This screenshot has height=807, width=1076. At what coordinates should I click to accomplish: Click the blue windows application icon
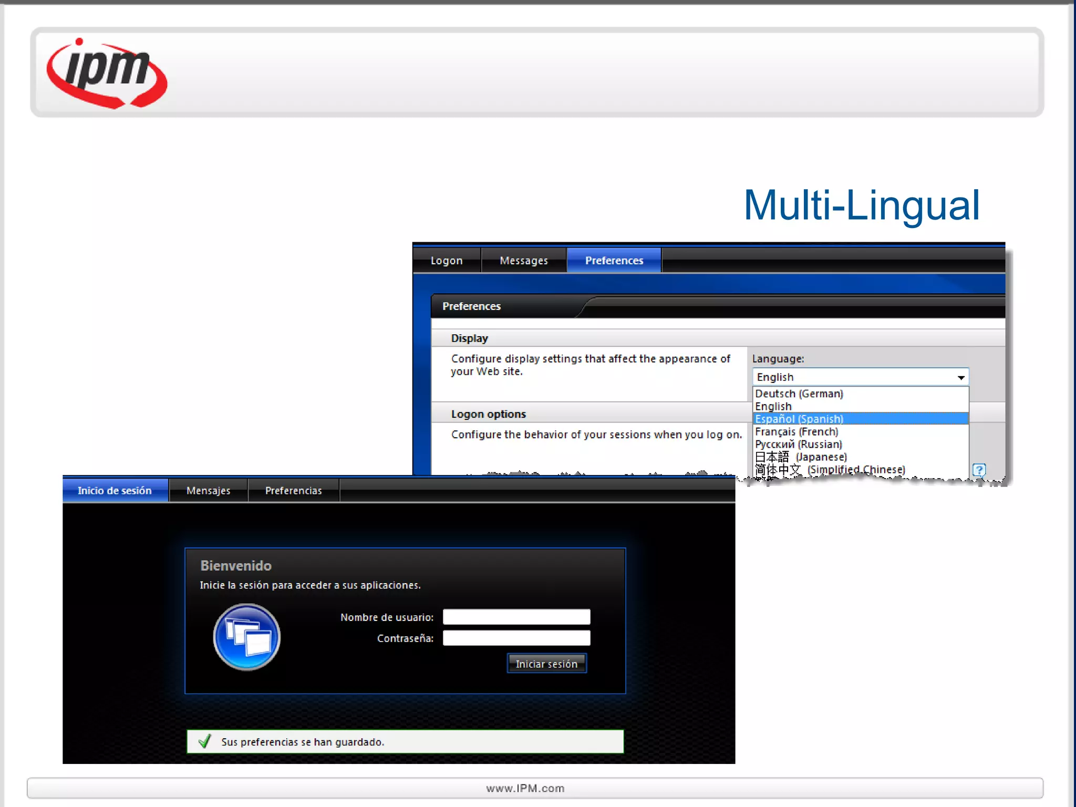click(x=247, y=637)
